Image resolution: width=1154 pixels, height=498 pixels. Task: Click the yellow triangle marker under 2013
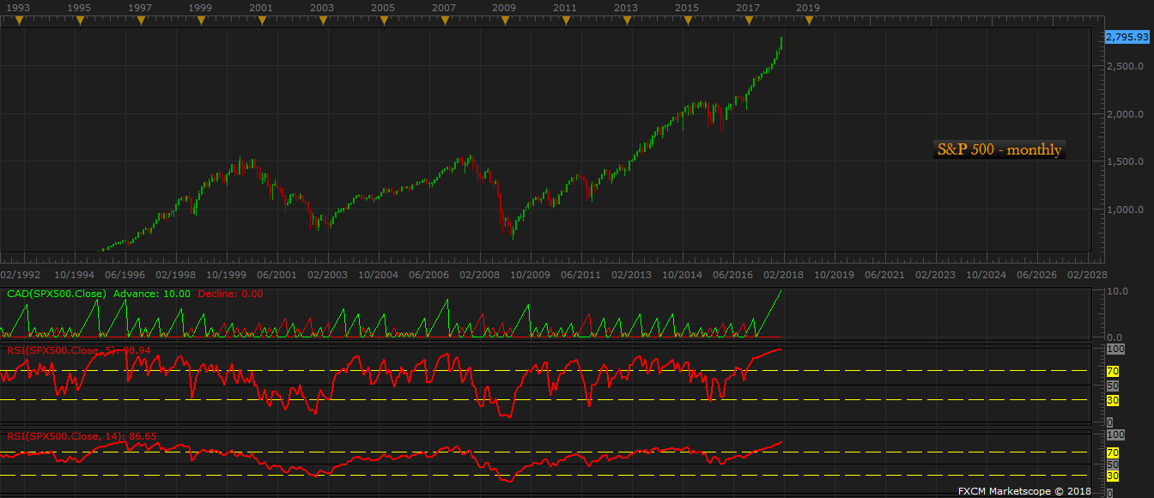627,21
